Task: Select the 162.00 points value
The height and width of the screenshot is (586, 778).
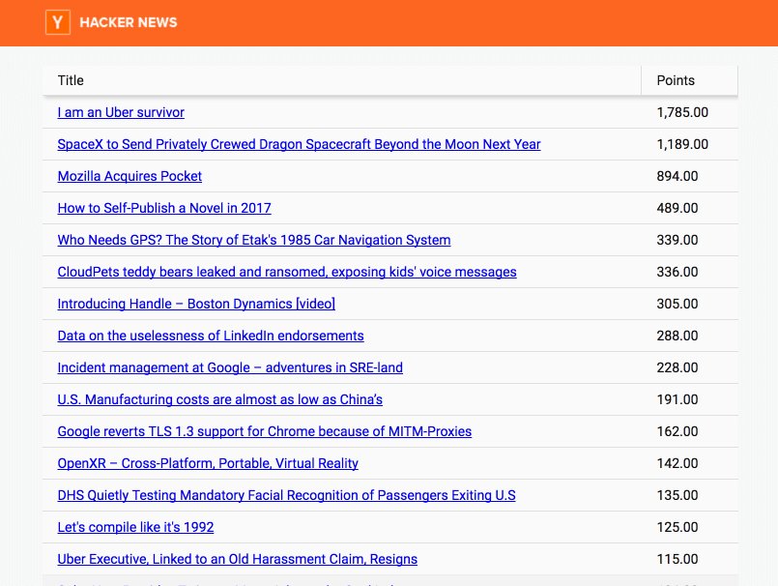Action: (677, 431)
